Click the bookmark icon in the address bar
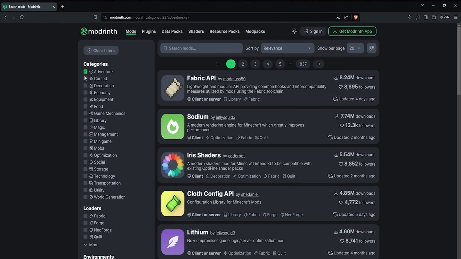Screen dimensions: 461x259 [x=95, y=17]
